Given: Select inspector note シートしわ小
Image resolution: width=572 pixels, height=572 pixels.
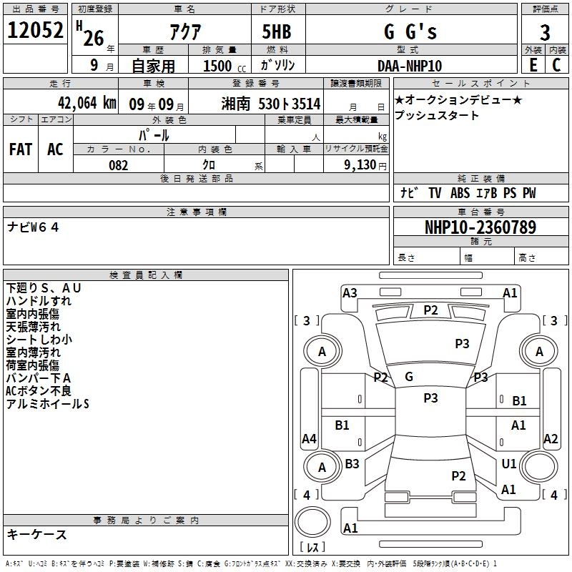Looking at the screenshot, I should pos(39,340).
